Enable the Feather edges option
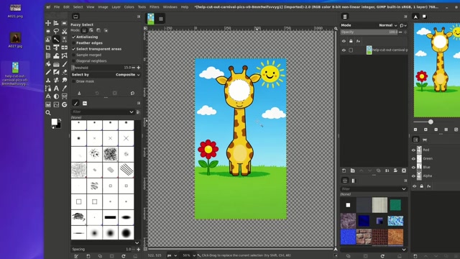Viewport: 460px width, 259px height. (73, 43)
